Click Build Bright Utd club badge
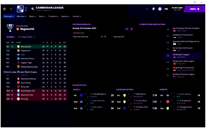This screenshot has height=128, width=210. [x=18, y=91]
